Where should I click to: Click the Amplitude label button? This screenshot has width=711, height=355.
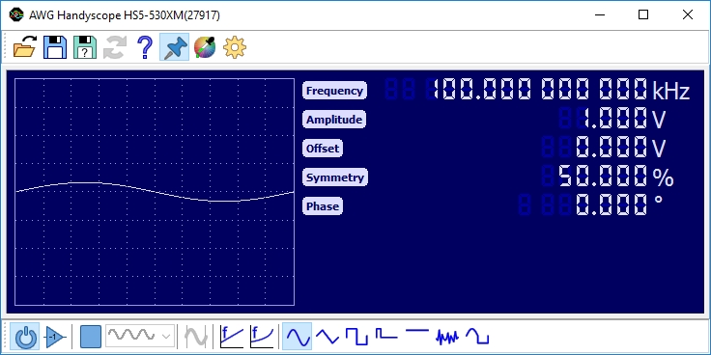tap(334, 120)
